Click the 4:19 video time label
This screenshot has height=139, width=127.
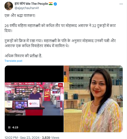(15, 127)
